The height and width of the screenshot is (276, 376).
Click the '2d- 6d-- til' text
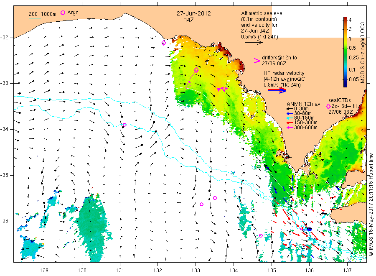click(x=344, y=106)
